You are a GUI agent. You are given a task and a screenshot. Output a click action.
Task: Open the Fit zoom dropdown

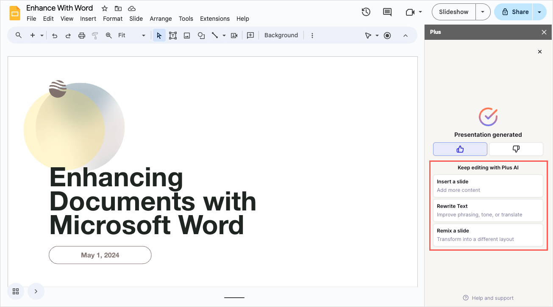pyautogui.click(x=132, y=36)
